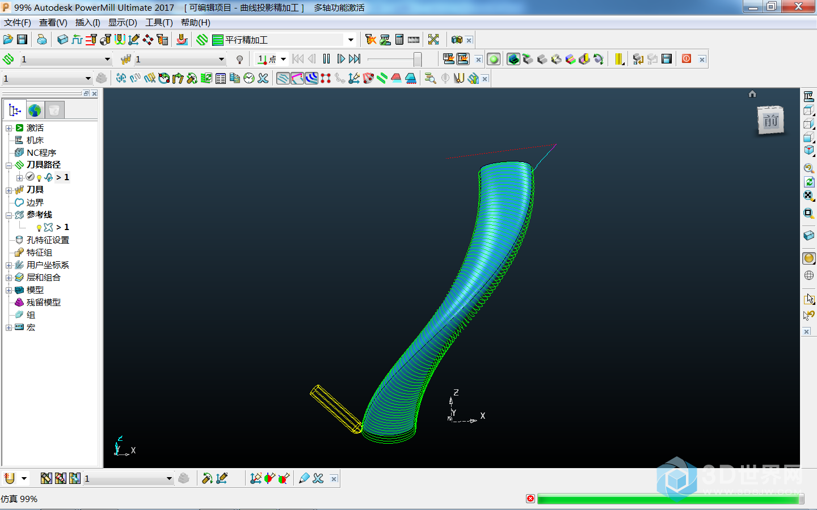Open the calculator icon in main toolbar

(399, 40)
